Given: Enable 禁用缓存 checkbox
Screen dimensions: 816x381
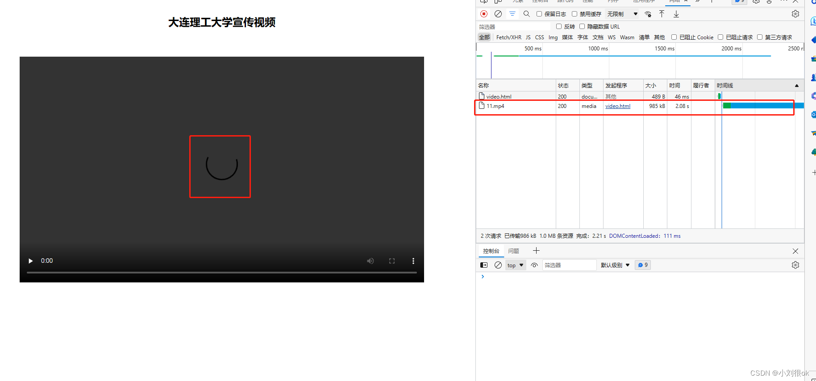Looking at the screenshot, I should [575, 14].
